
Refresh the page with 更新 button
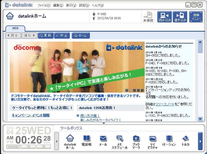[x=46, y=35]
